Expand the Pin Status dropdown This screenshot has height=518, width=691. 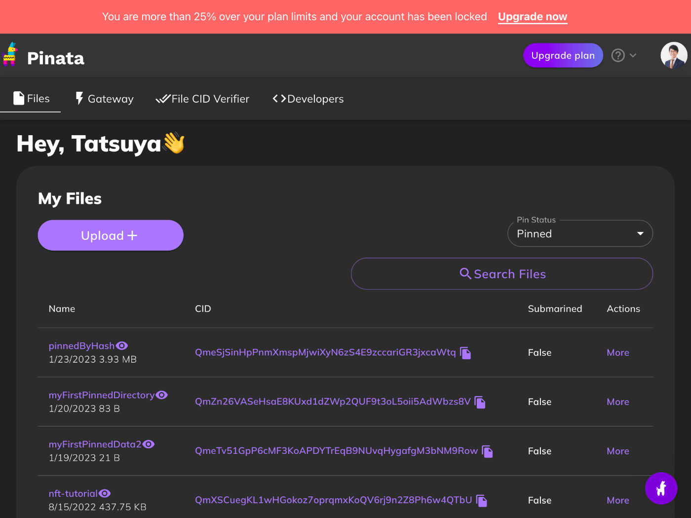580,233
